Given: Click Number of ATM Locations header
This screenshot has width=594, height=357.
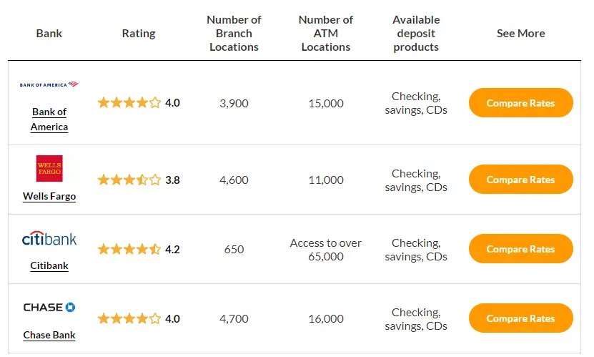Looking at the screenshot, I should point(326,34).
